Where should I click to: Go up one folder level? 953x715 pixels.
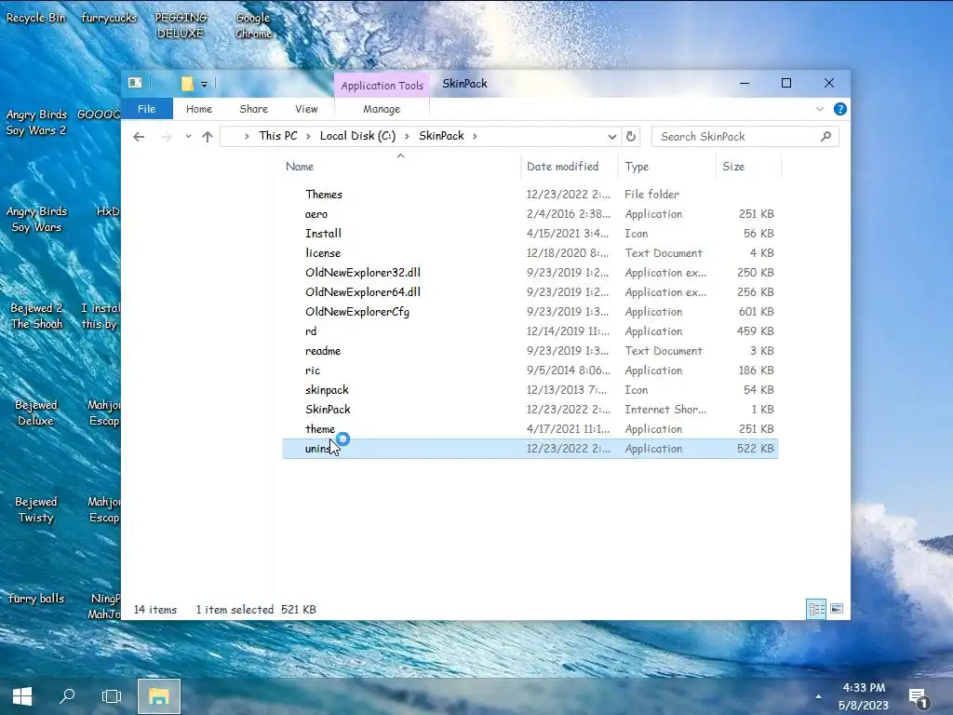208,137
